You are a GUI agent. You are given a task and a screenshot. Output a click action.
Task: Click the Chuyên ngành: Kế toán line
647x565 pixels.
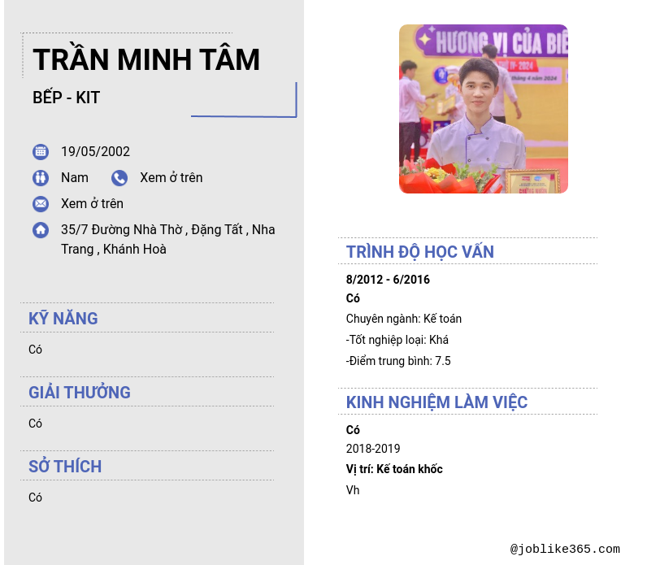pyautogui.click(x=403, y=319)
